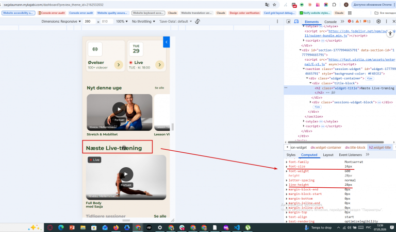The width and height of the screenshot is (396, 232).
Task: Open the Live card arrow button
Action: click(x=160, y=65)
